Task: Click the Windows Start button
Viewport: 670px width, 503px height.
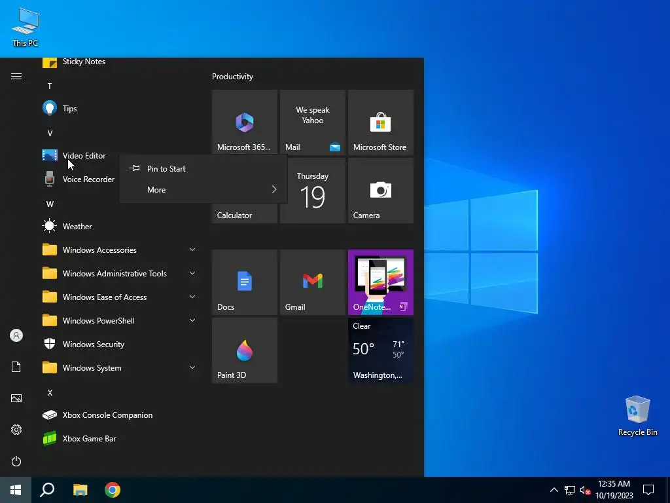Action: click(16, 490)
